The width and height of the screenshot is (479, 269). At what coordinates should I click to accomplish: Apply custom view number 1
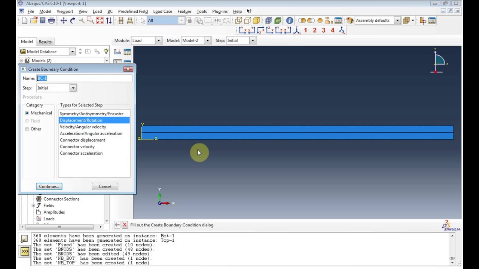tap(306, 30)
